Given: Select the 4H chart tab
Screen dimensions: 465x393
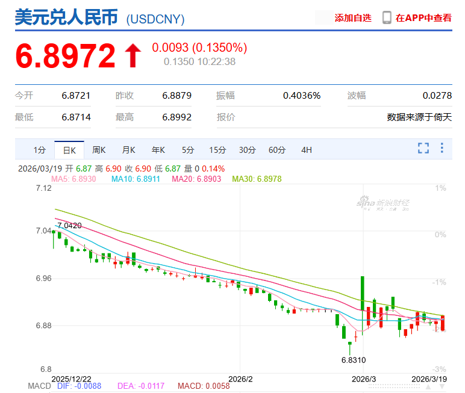Looking at the screenshot, I should pyautogui.click(x=307, y=150).
